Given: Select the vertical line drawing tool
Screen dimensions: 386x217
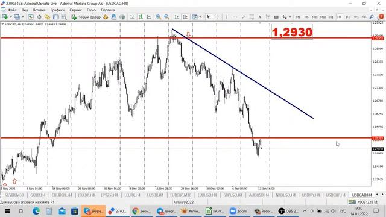Looking at the screenshot, I should [227, 17].
